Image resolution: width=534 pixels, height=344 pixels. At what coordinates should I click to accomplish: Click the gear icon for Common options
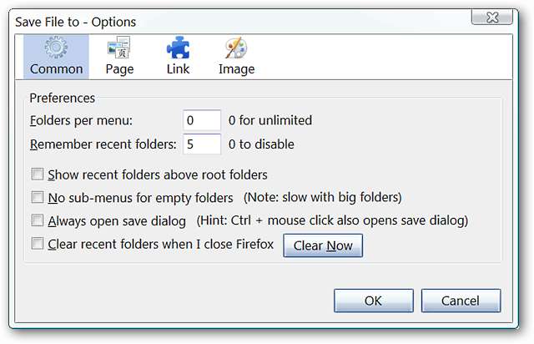pos(57,48)
